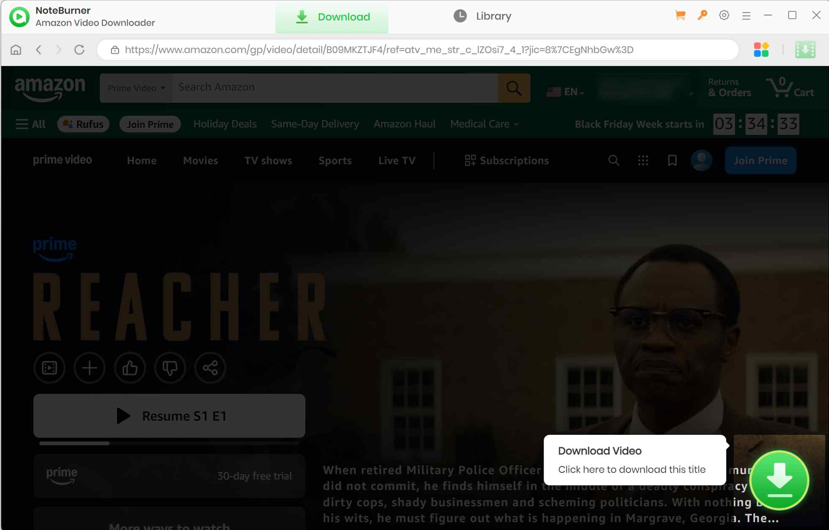The width and height of the screenshot is (829, 530).
Task: Toggle thumbs up for Reacher
Action: coord(130,368)
